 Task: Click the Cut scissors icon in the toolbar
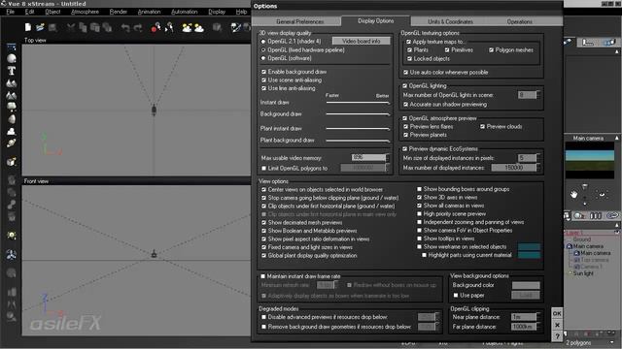pyautogui.click(x=71, y=27)
